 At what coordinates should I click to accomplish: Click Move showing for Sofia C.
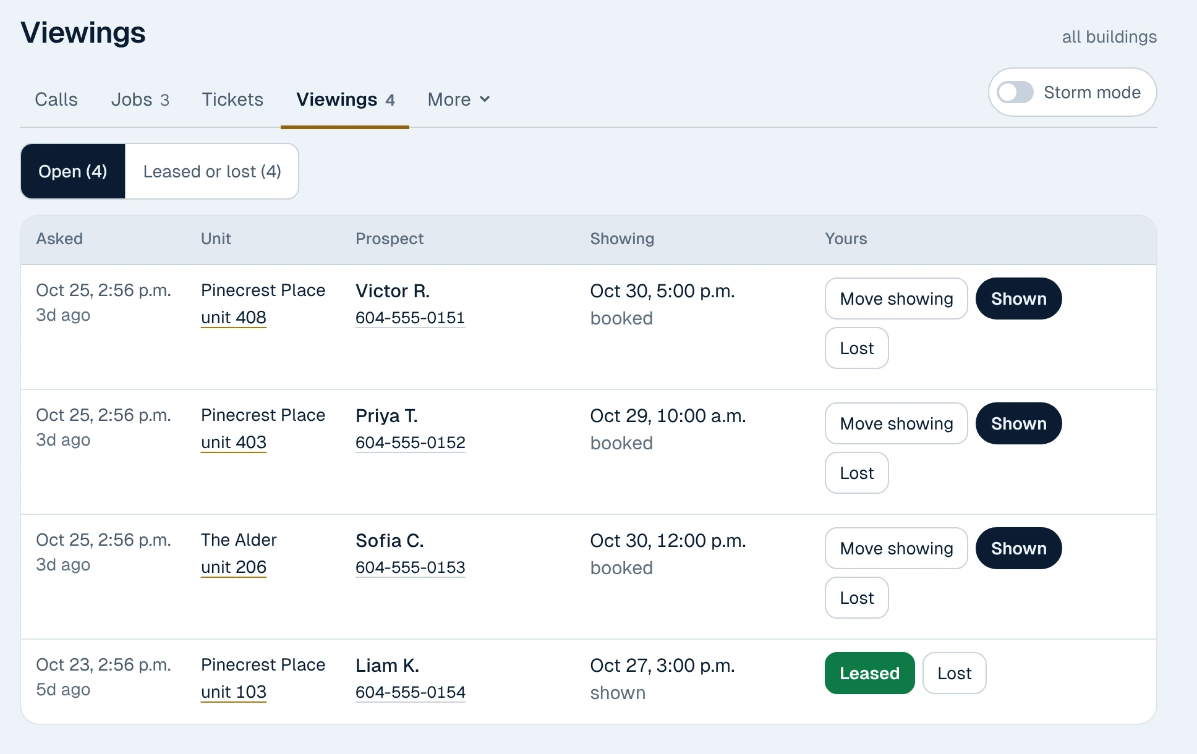(897, 548)
